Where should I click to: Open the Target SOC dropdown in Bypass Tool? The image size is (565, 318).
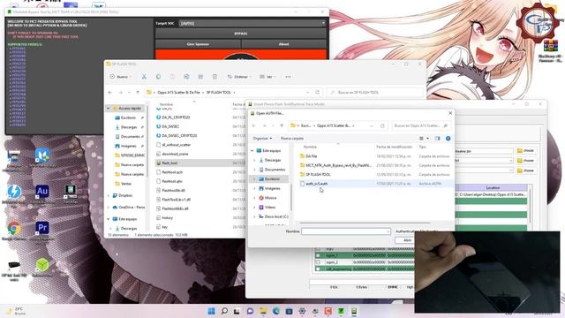[252, 23]
